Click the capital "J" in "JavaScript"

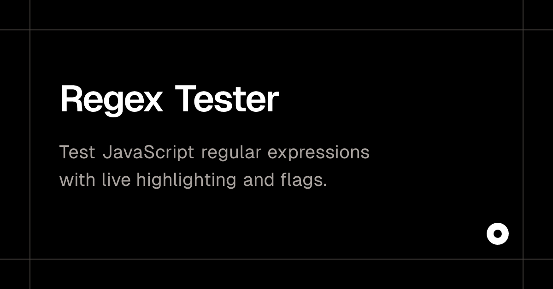[x=107, y=152]
